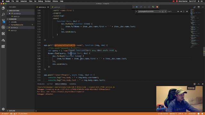Open the Explorer view in activity bar
Screen dimensions: 205x115
3,8
